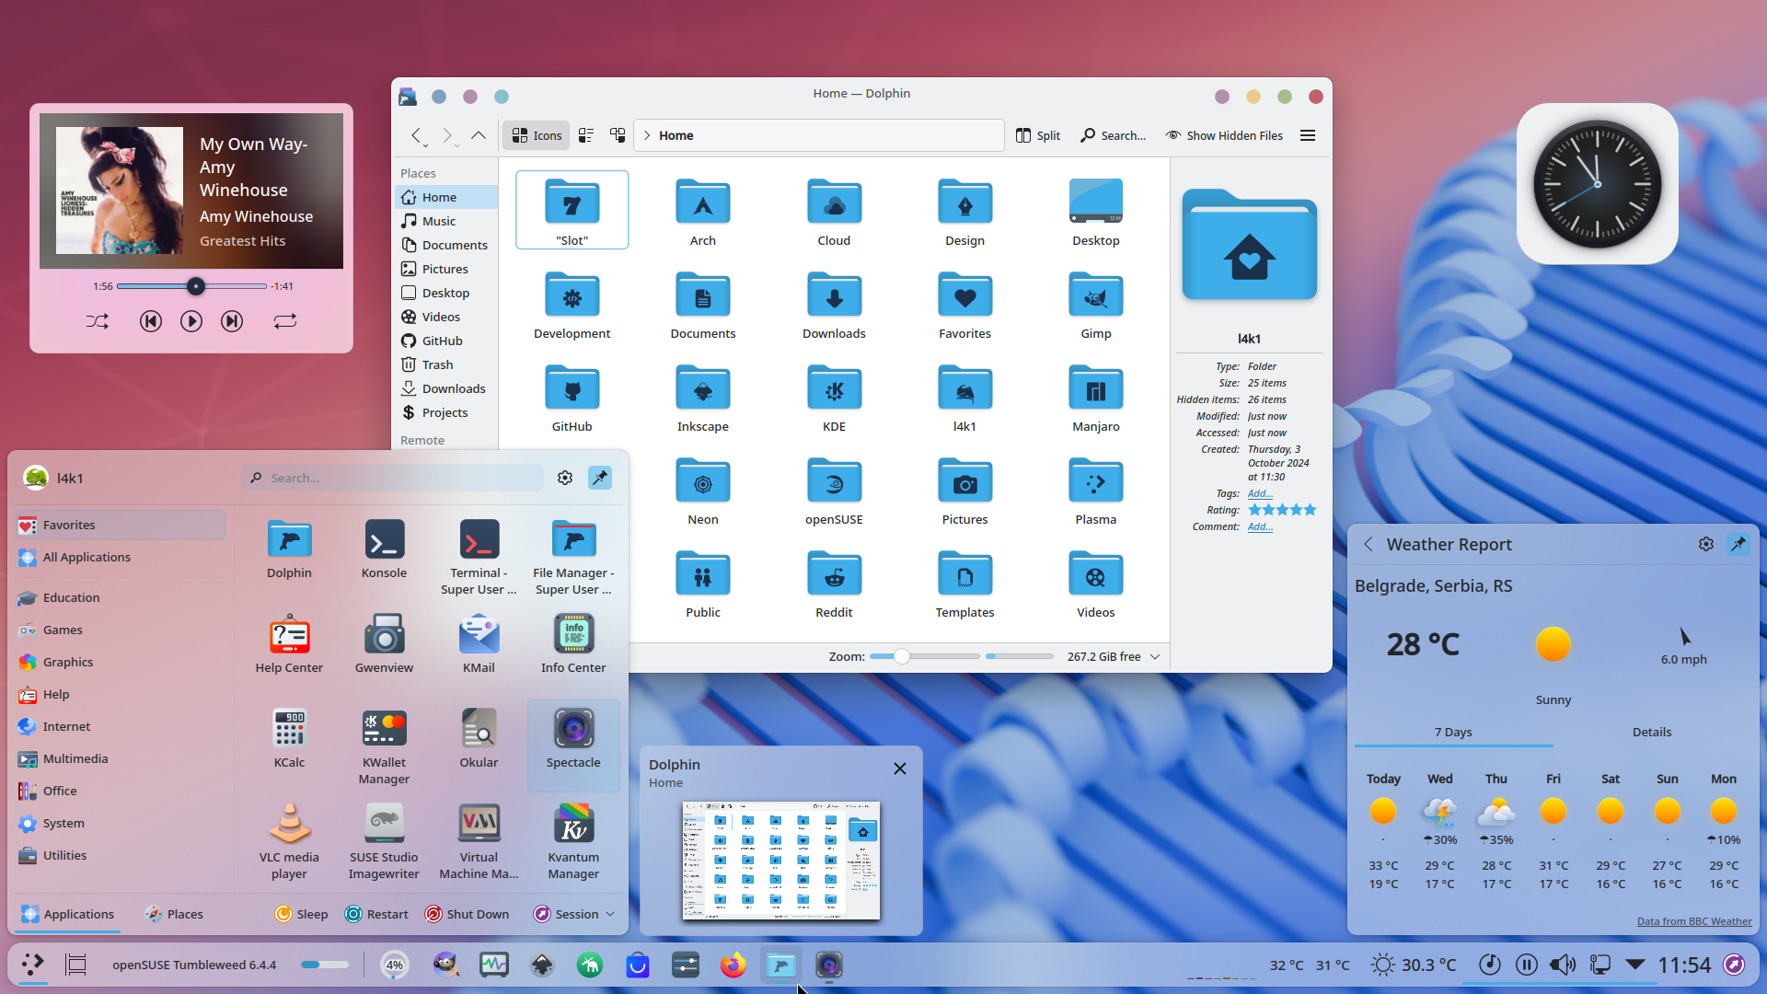The width and height of the screenshot is (1767, 994).
Task: Toggle repeat in the music widget
Action: [285, 321]
